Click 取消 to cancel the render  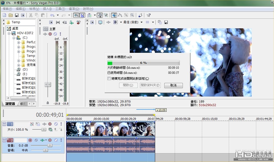click(173, 85)
